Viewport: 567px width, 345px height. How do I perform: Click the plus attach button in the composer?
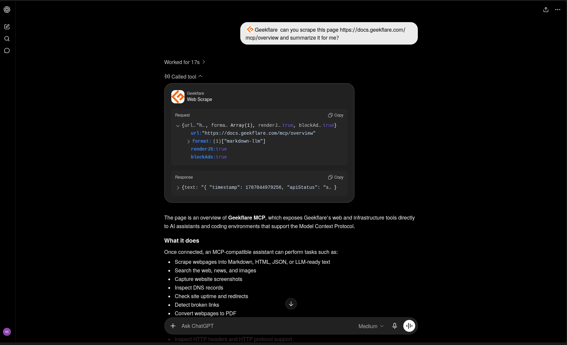(x=173, y=326)
